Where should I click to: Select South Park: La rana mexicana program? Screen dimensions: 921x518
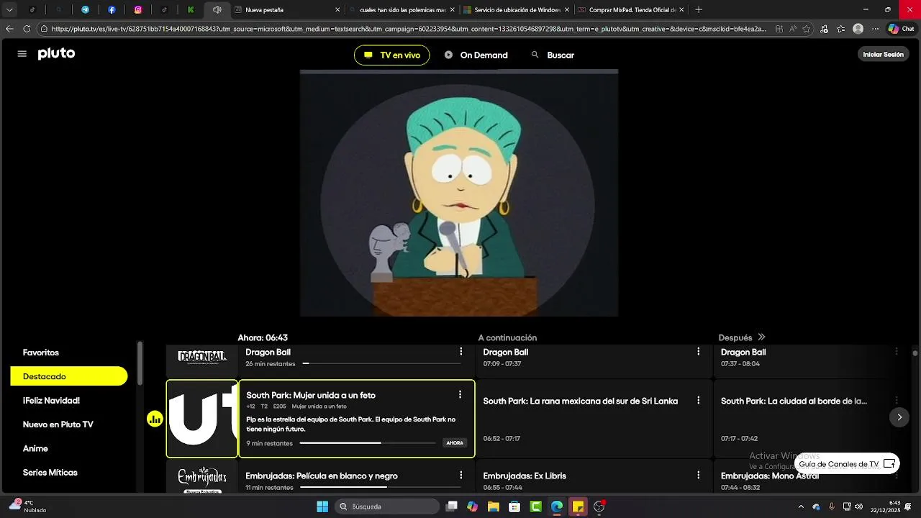(594, 419)
